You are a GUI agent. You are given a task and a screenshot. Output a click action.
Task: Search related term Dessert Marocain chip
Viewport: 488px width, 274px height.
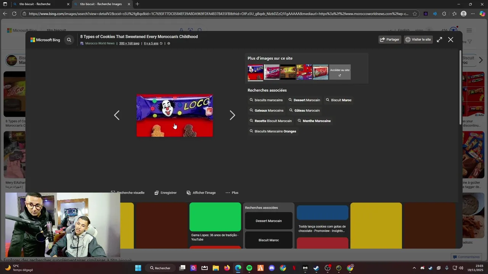[x=304, y=100]
